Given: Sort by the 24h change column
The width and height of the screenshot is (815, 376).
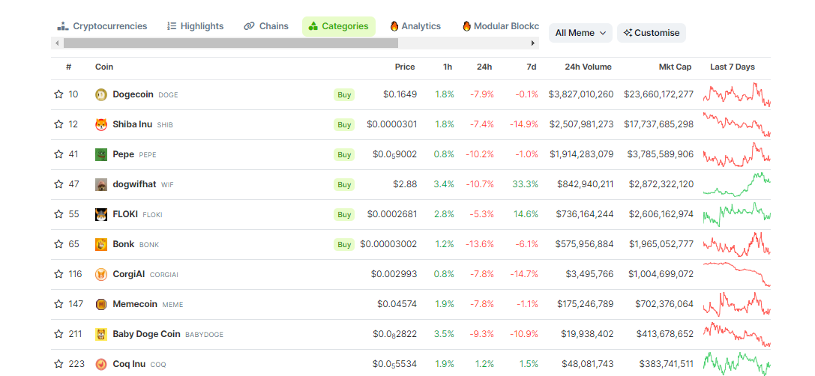Looking at the screenshot, I should pyautogui.click(x=484, y=67).
